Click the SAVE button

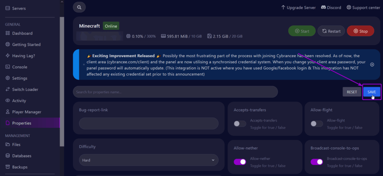click(371, 92)
